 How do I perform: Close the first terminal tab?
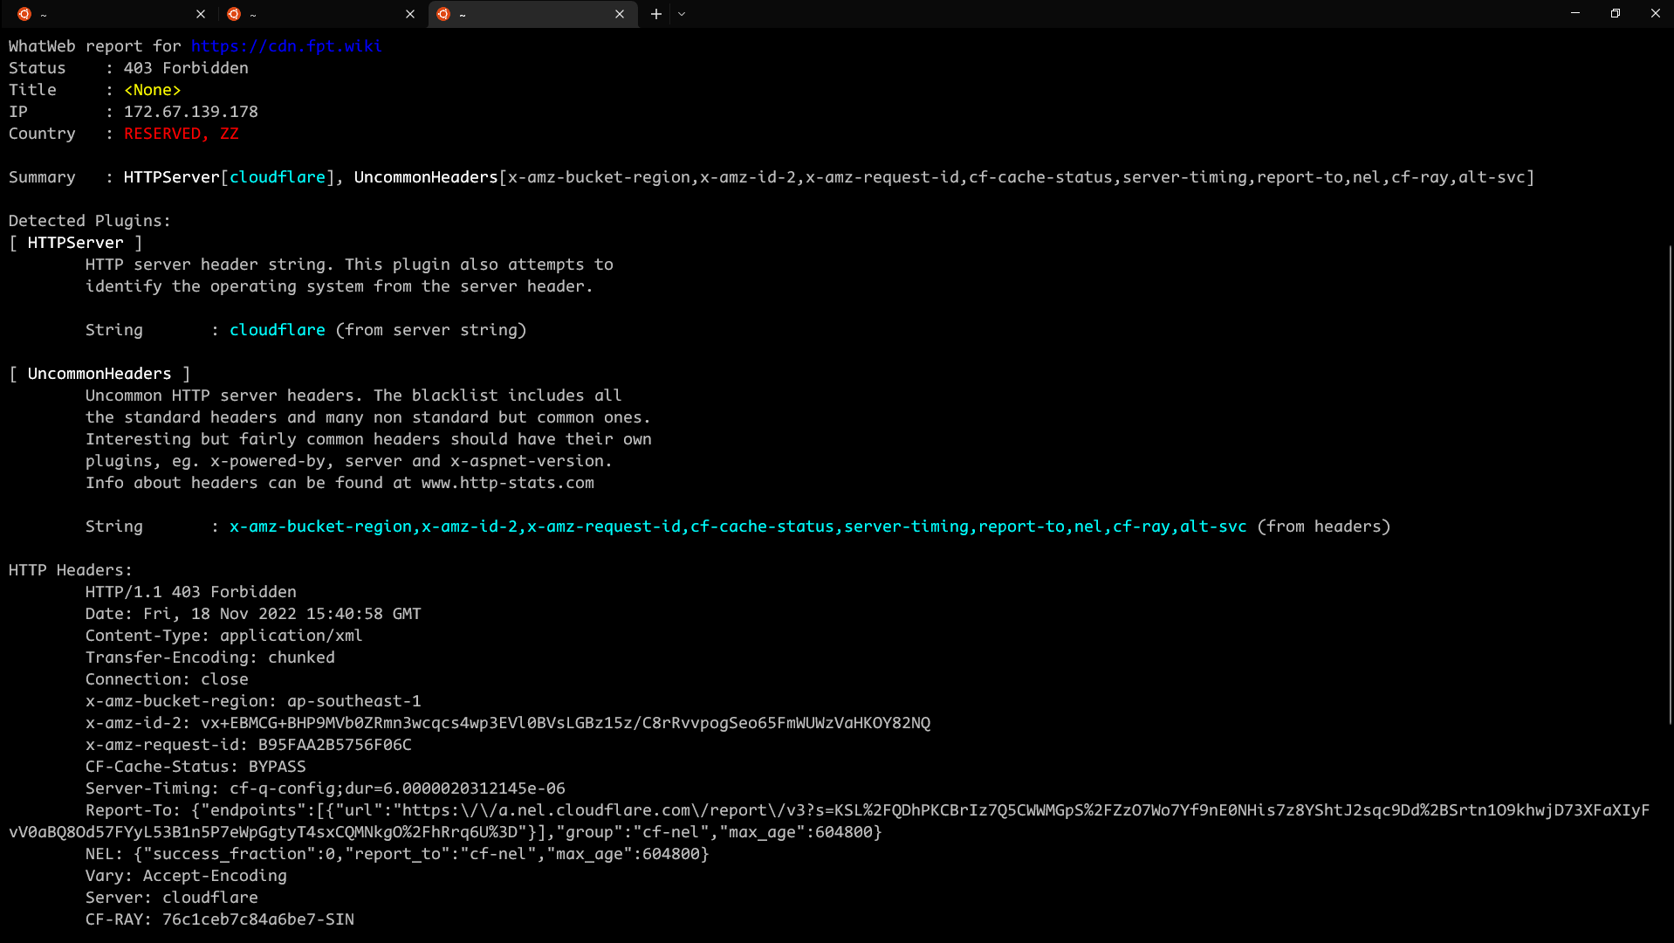click(x=201, y=14)
